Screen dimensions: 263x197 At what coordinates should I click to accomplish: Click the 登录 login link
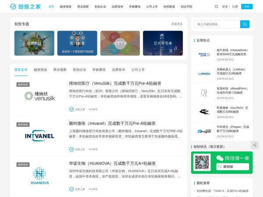tap(225, 7)
